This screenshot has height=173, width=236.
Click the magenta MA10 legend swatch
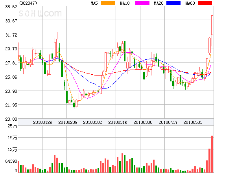coord(142,3)
